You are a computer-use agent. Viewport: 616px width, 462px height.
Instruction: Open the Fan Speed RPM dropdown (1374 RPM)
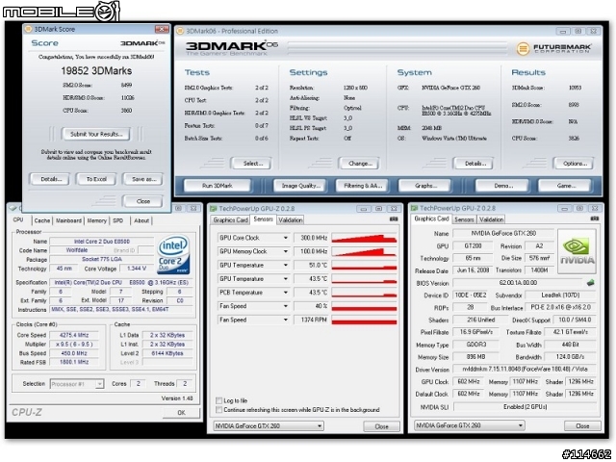coord(286,320)
